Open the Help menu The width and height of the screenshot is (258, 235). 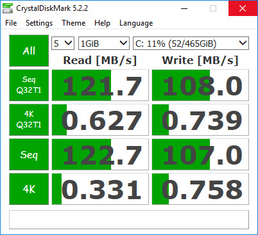(102, 23)
